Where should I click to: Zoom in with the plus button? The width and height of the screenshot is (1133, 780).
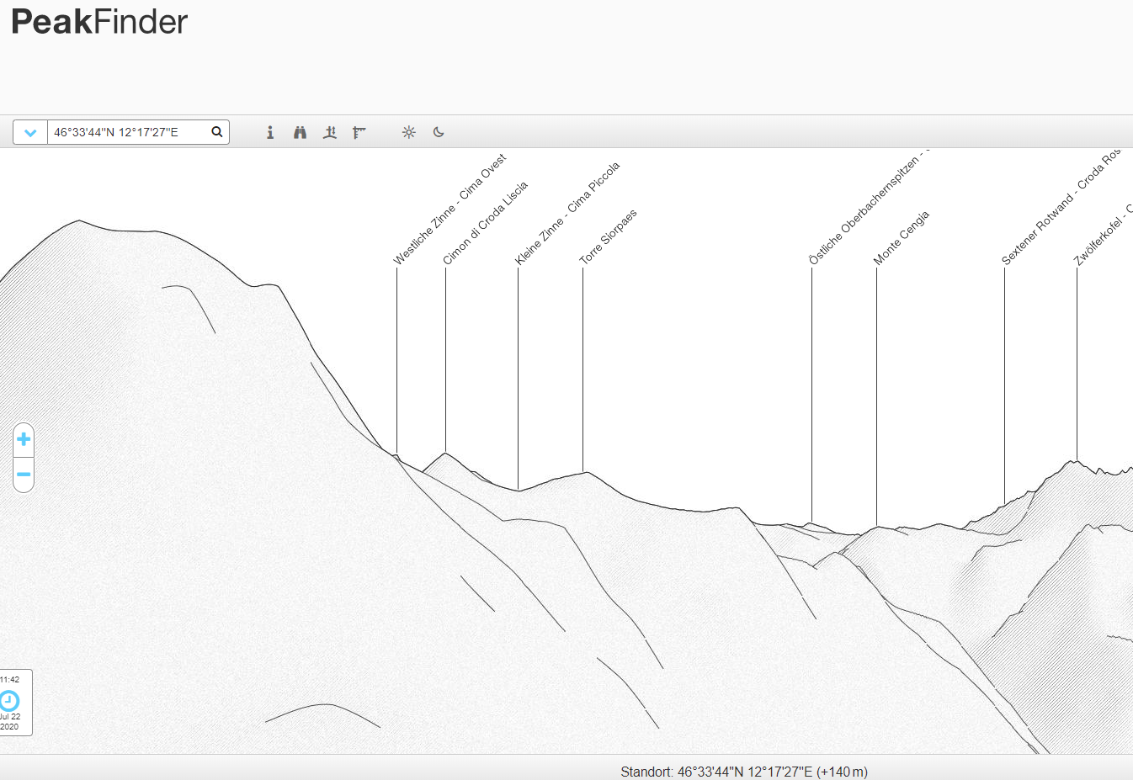[x=24, y=439]
